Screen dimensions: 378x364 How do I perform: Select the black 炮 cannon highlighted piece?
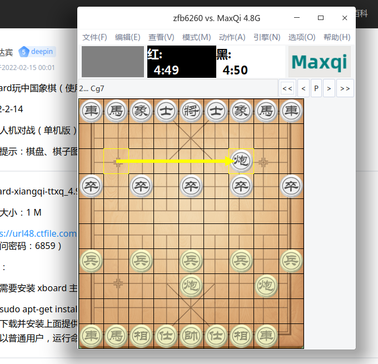(x=241, y=161)
